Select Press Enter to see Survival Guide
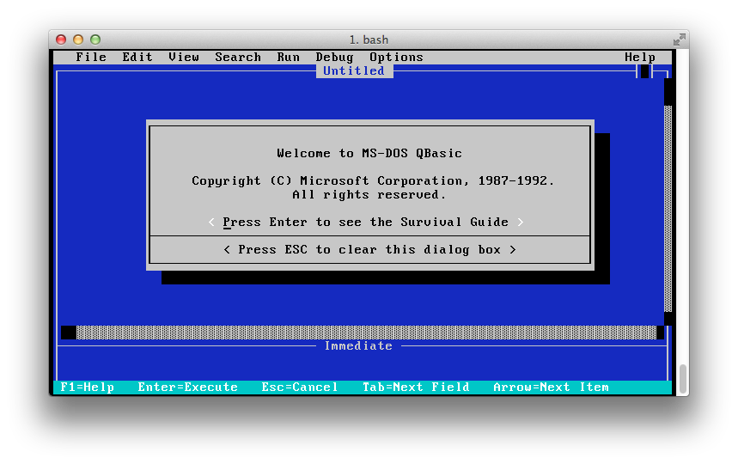The width and height of the screenshot is (738, 464). point(366,222)
